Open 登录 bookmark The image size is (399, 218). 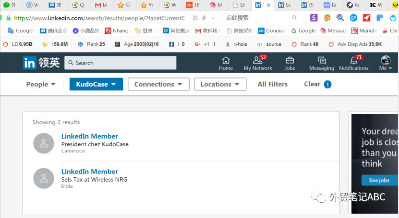[145, 31]
